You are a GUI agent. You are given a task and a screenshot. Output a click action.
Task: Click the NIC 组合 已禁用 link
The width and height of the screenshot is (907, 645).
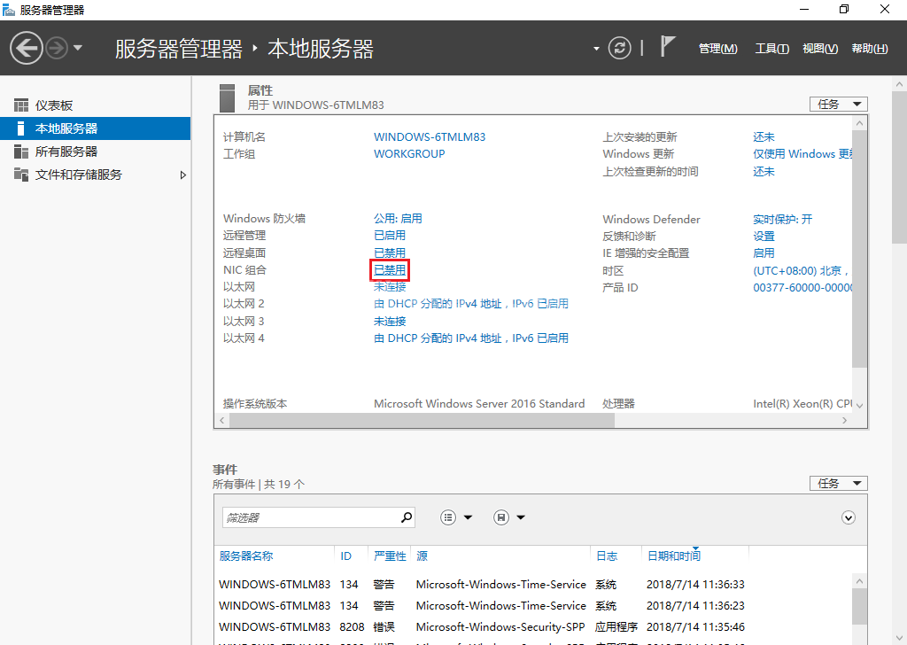390,270
